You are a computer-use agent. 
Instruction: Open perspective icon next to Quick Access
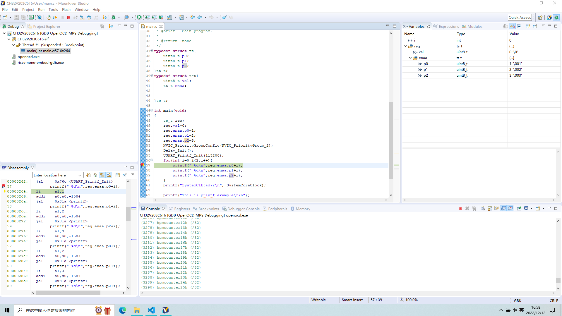pos(540,18)
